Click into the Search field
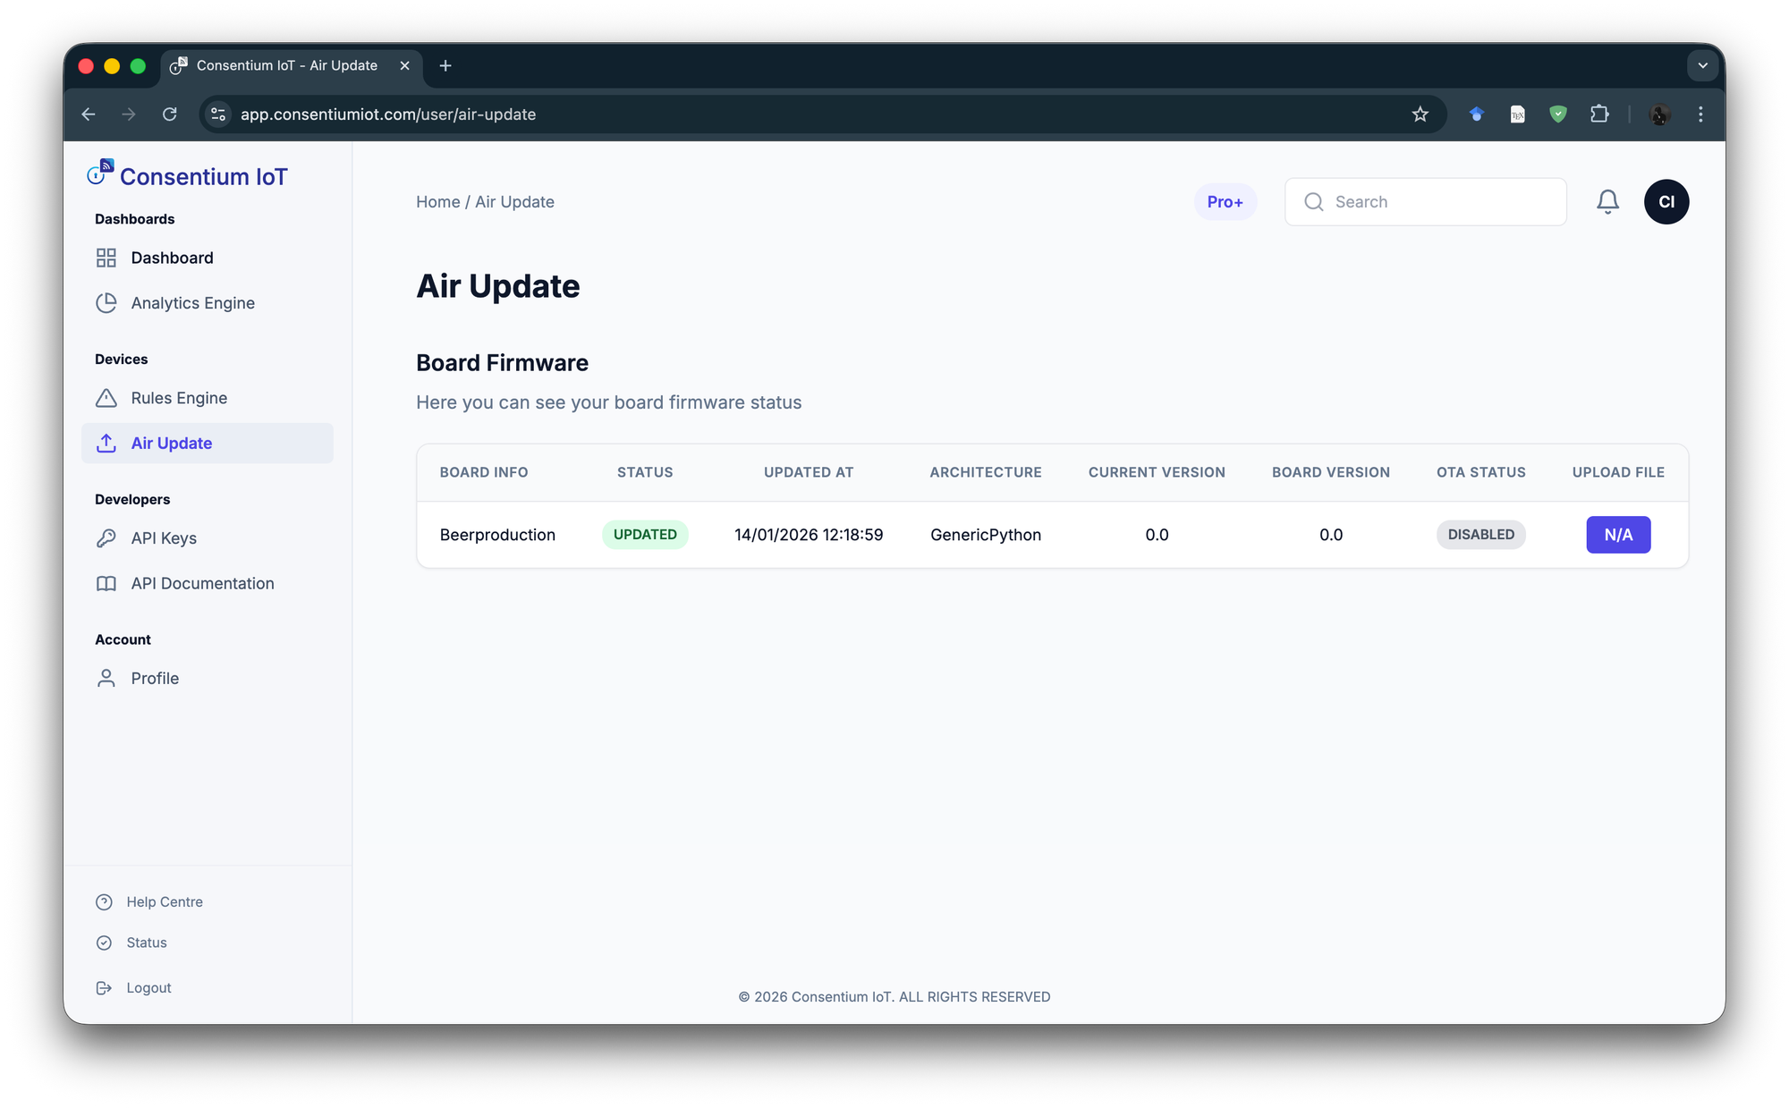This screenshot has width=1789, height=1108. (x=1440, y=202)
